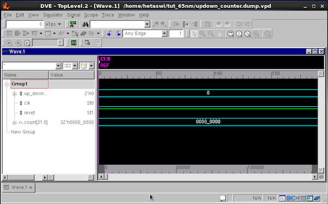
Task: Click the green signal group bars icon
Action: tap(73, 43)
